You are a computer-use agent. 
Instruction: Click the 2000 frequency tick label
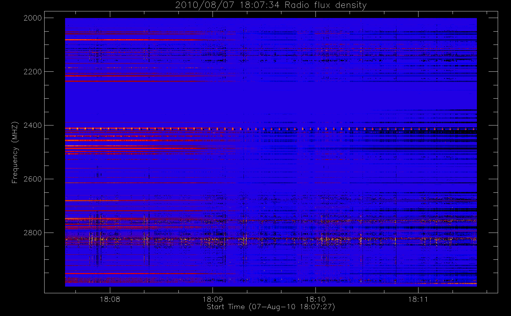click(x=33, y=18)
